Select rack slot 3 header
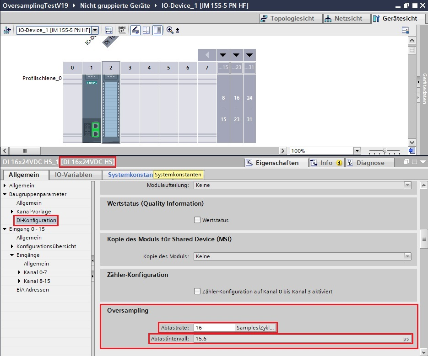Screen dimensions: 428x356 [130, 68]
